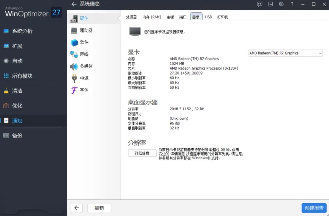The height and width of the screenshot is (216, 329).
Task: Click the 创建报告 button
Action: point(314,208)
